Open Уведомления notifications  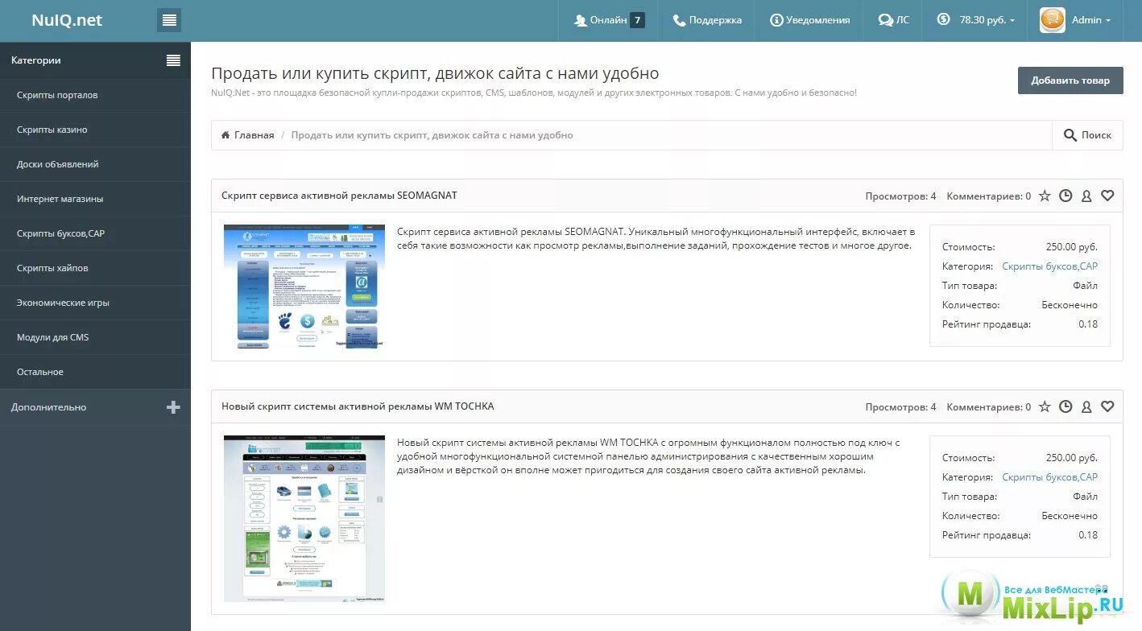809,20
